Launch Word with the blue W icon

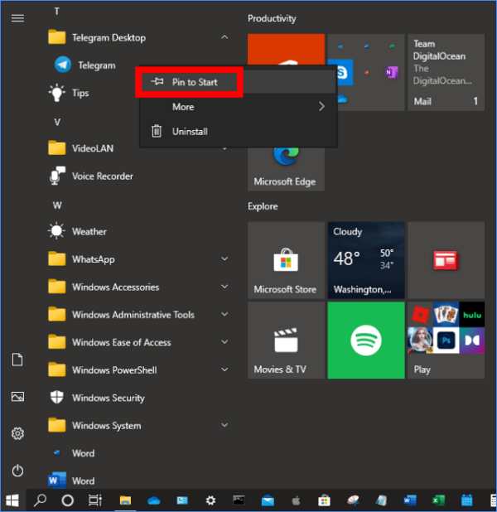pos(72,481)
